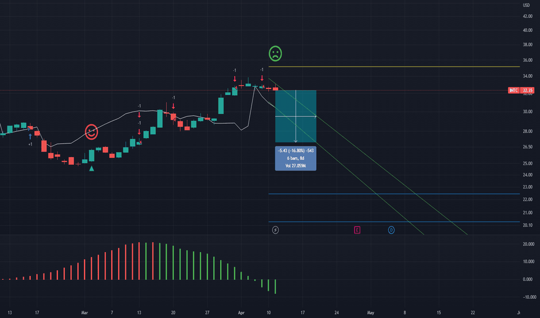Click the red smiley face emoji marker
This screenshot has height=318, width=540.
[92, 132]
